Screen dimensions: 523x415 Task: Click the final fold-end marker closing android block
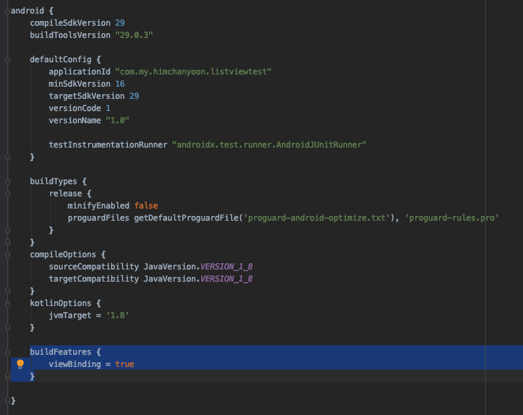[x=7, y=401]
